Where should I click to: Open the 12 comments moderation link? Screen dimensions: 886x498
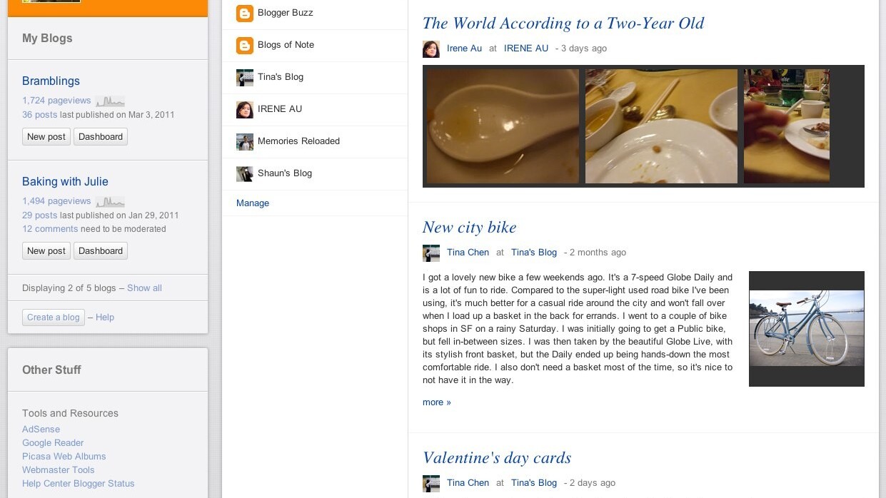50,229
